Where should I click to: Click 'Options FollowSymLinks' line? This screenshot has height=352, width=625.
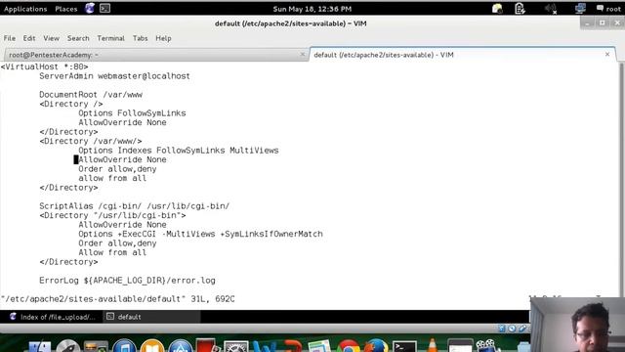click(x=132, y=113)
